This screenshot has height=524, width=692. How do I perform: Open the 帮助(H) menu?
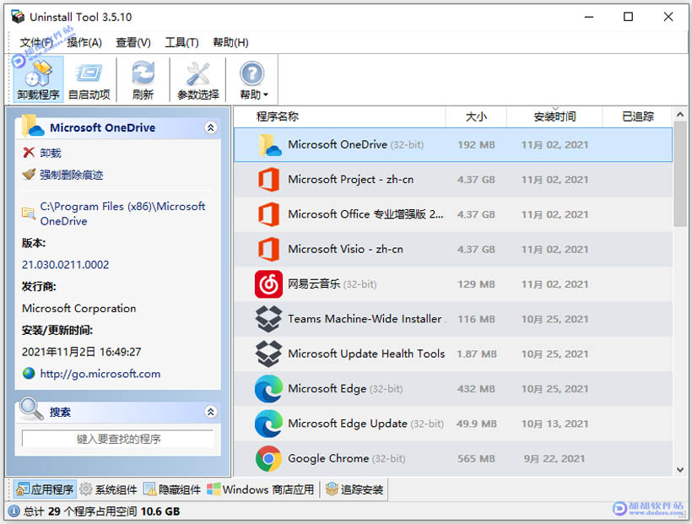(231, 42)
